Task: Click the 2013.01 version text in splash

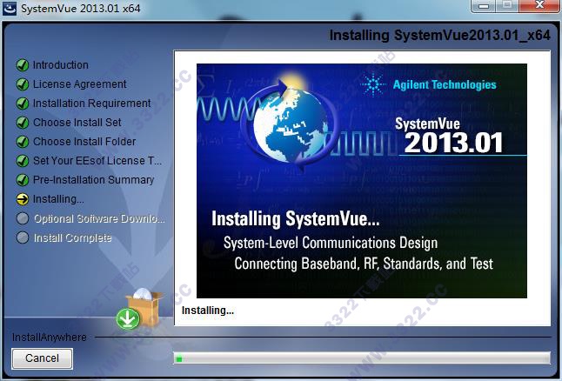Action: coord(454,143)
